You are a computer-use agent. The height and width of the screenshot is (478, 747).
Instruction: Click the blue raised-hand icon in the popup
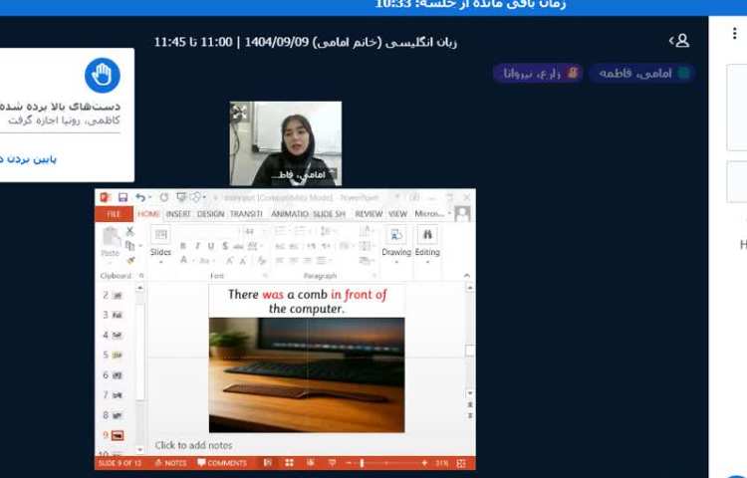(103, 76)
